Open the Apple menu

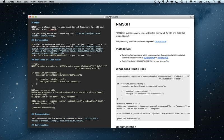pyautogui.click(x=4, y=2)
